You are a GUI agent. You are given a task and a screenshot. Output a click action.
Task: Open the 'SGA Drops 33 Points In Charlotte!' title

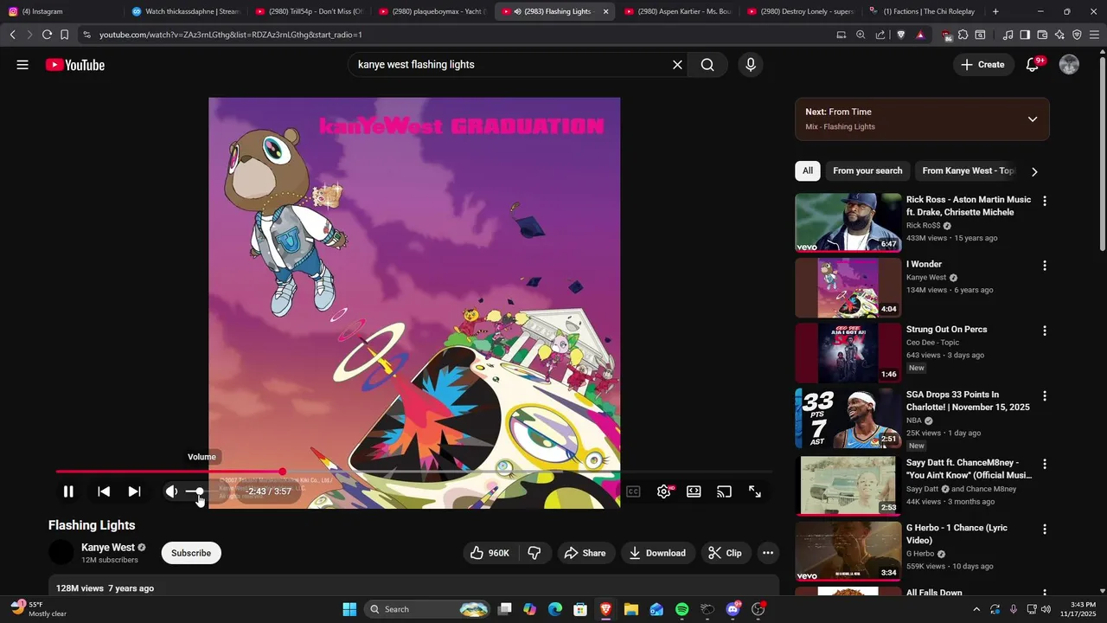pyautogui.click(x=968, y=401)
